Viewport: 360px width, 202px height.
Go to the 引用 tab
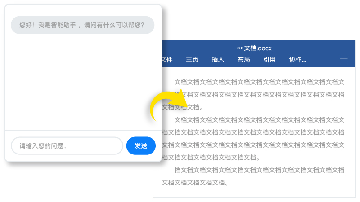(270, 60)
